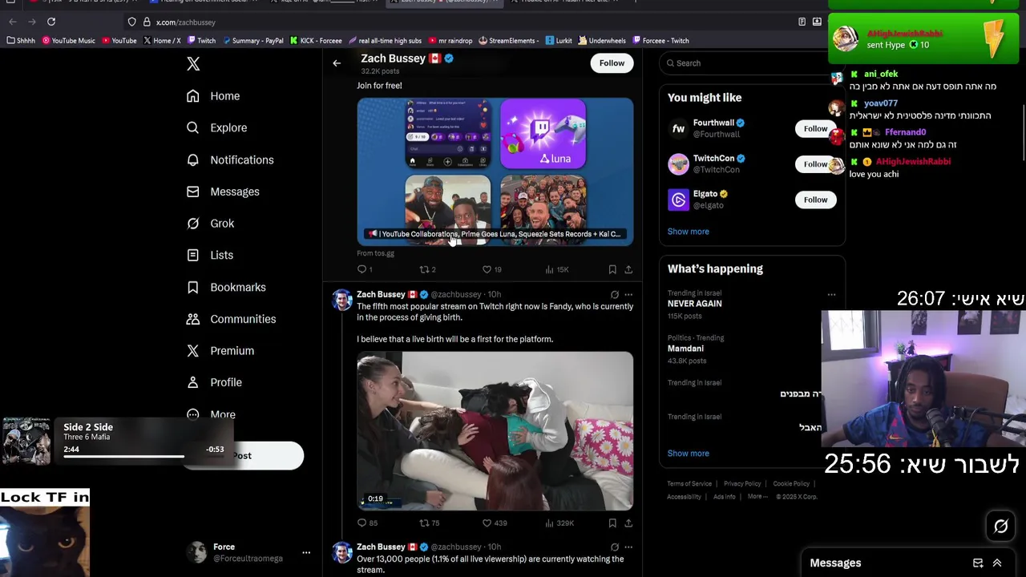Follow the TwitchCon account

coord(815,163)
